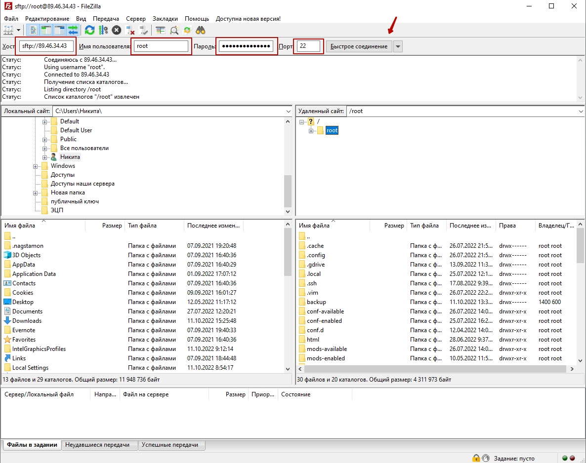Toggle directory comparison icon
586x463 pixels.
[174, 30]
